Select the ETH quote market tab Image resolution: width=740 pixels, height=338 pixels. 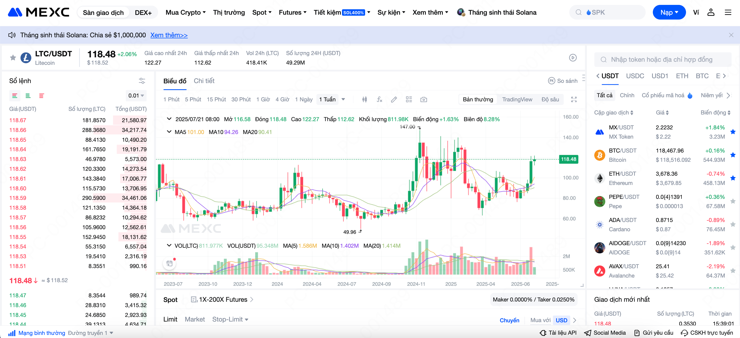682,76
